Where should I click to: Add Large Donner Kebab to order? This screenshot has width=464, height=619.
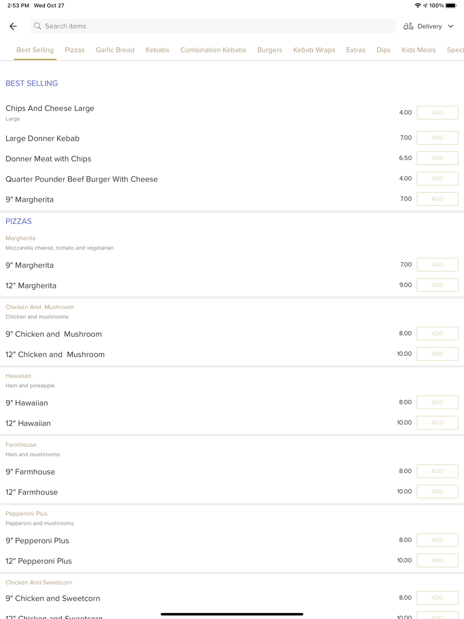(x=438, y=138)
